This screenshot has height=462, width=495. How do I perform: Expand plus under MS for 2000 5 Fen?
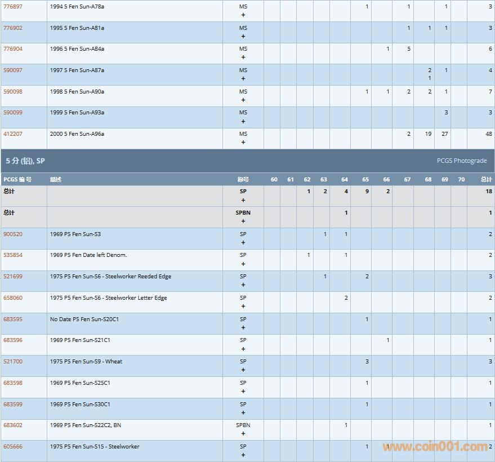pyautogui.click(x=243, y=143)
